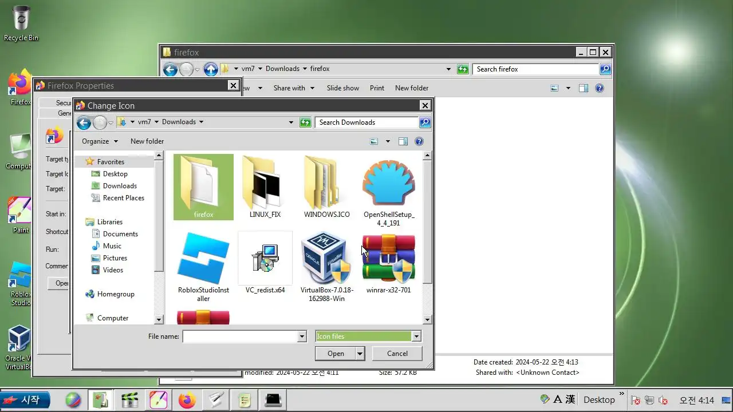Open the Videos library
The height and width of the screenshot is (412, 733).
click(x=113, y=270)
